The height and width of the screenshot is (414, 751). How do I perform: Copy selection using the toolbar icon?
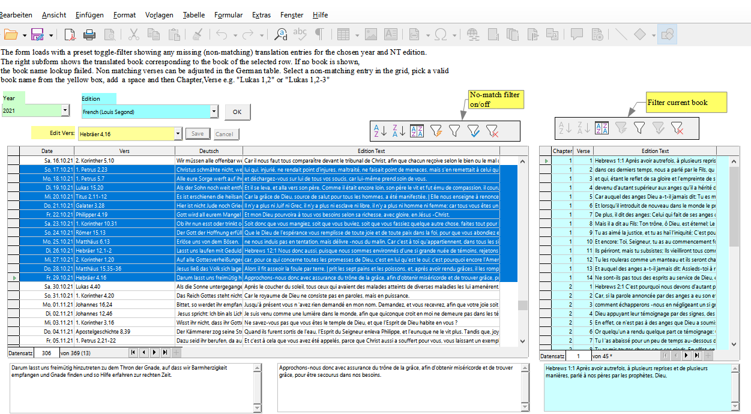tap(154, 34)
